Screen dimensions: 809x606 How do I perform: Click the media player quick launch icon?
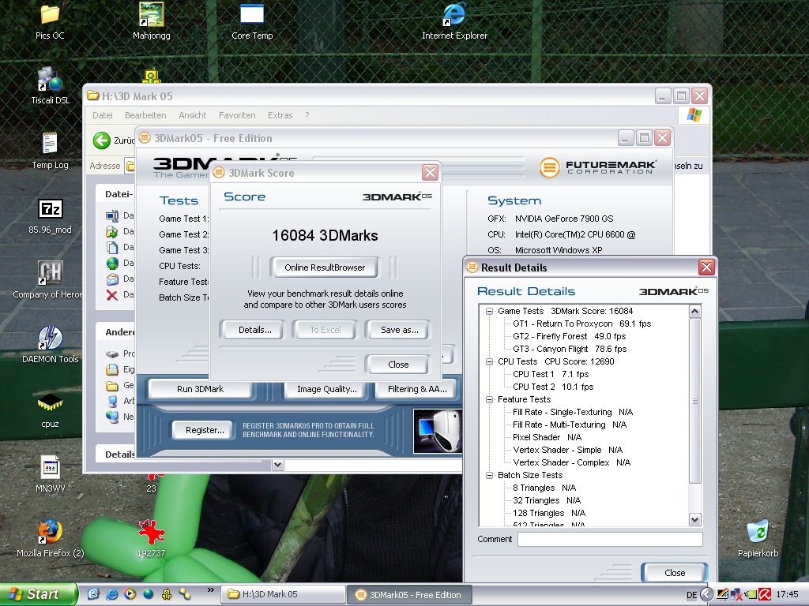(x=130, y=594)
